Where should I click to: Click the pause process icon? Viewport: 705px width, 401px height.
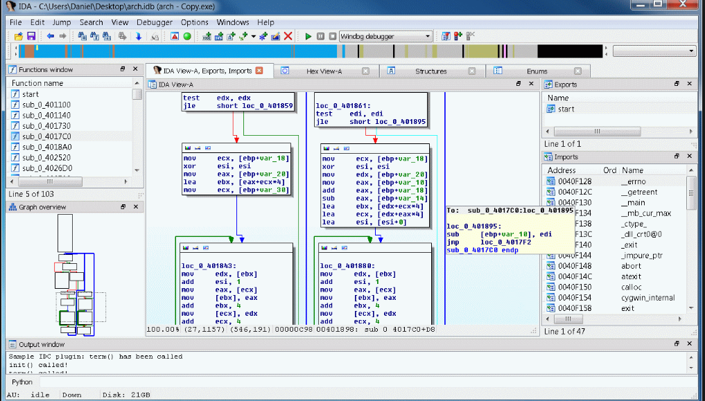click(x=320, y=36)
